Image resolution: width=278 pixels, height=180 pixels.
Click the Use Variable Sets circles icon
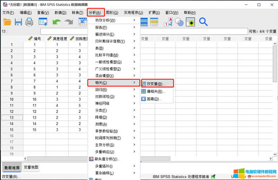(x=179, y=23)
